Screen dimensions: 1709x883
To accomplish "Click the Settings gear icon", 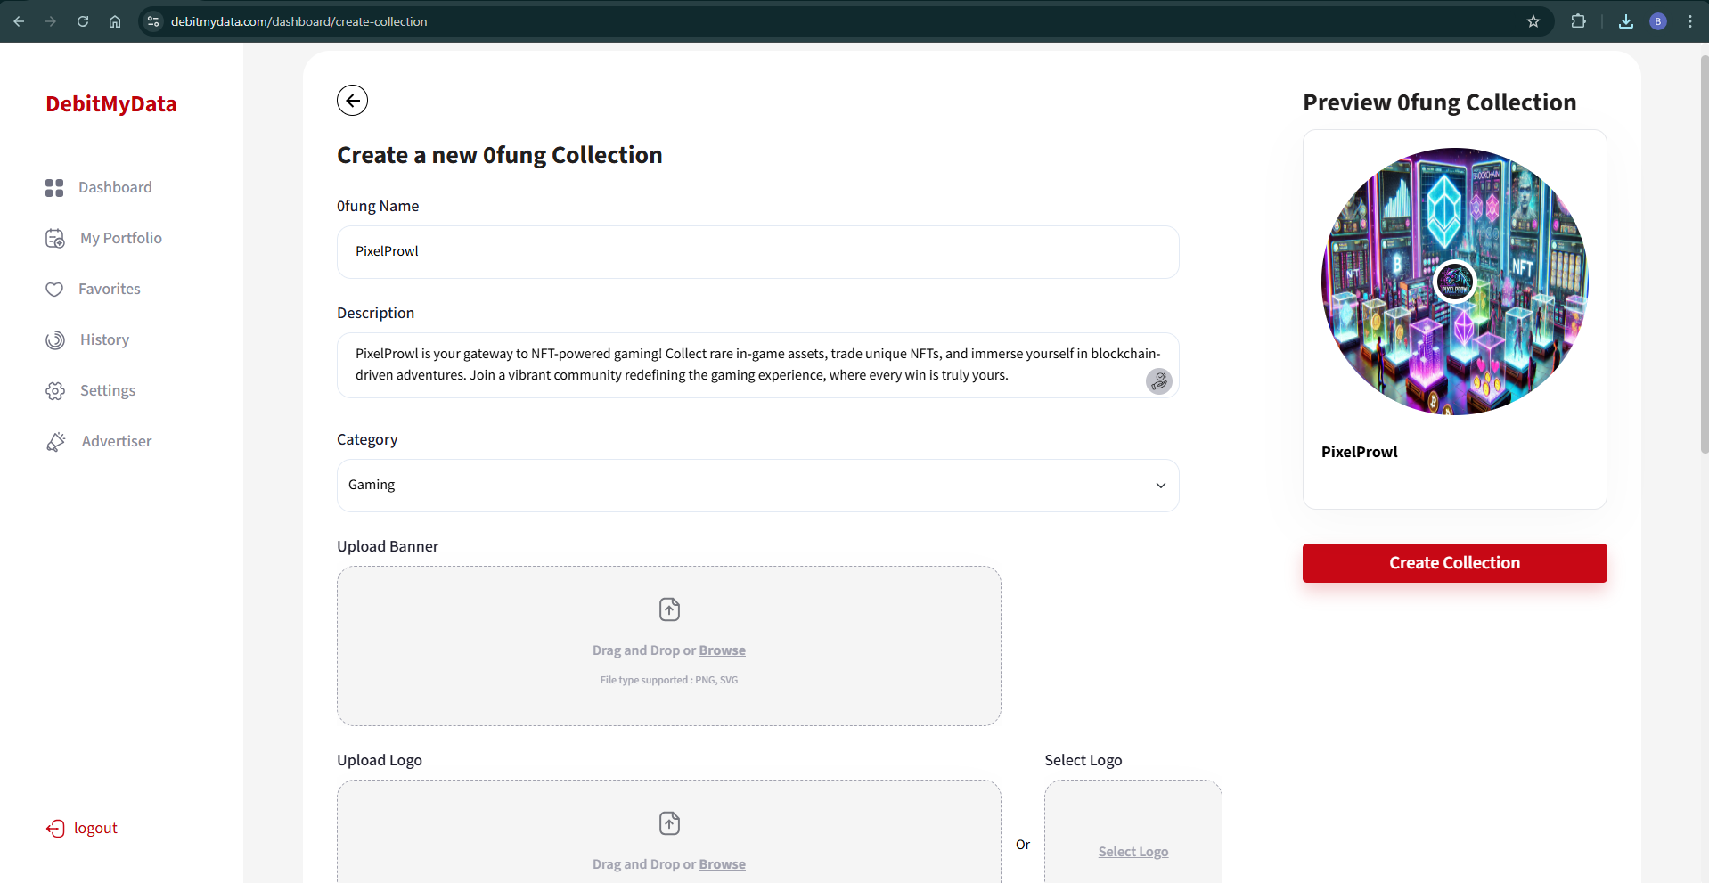I will [55, 391].
